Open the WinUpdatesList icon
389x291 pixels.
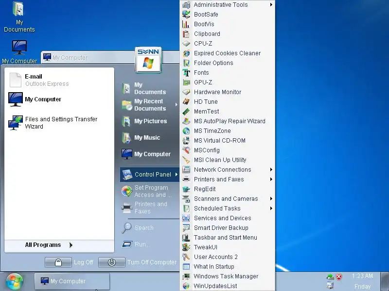[186, 286]
